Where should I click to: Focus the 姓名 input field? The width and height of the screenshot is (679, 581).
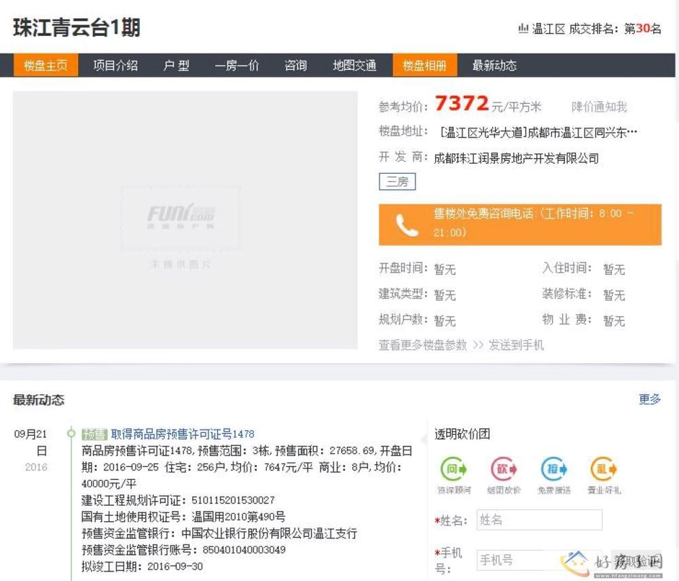(539, 519)
